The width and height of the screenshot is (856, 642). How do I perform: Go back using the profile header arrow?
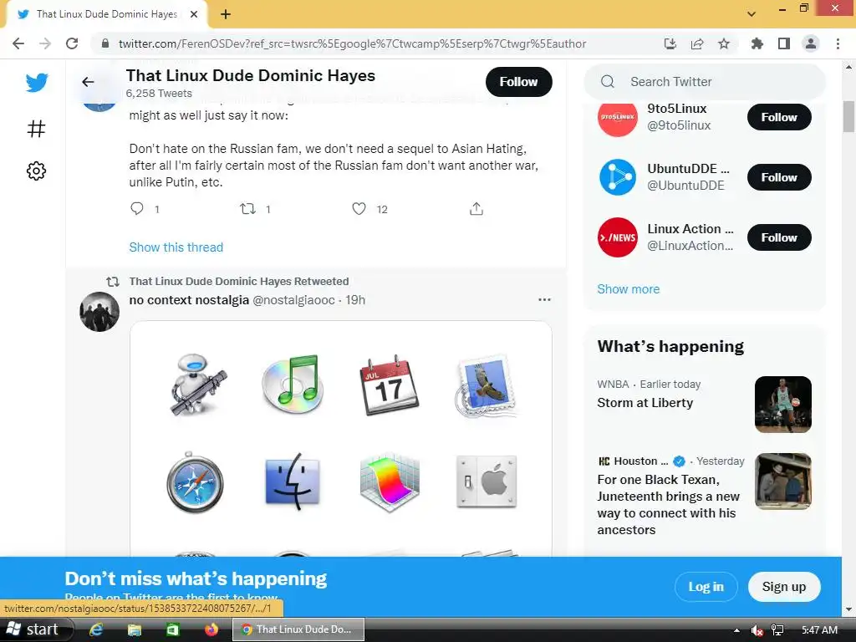(x=88, y=82)
